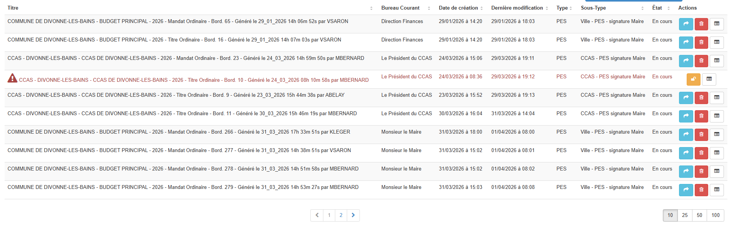Click the red warning triangle on Bord. 10
Screen dimensions: 732x235
pyautogui.click(x=12, y=78)
